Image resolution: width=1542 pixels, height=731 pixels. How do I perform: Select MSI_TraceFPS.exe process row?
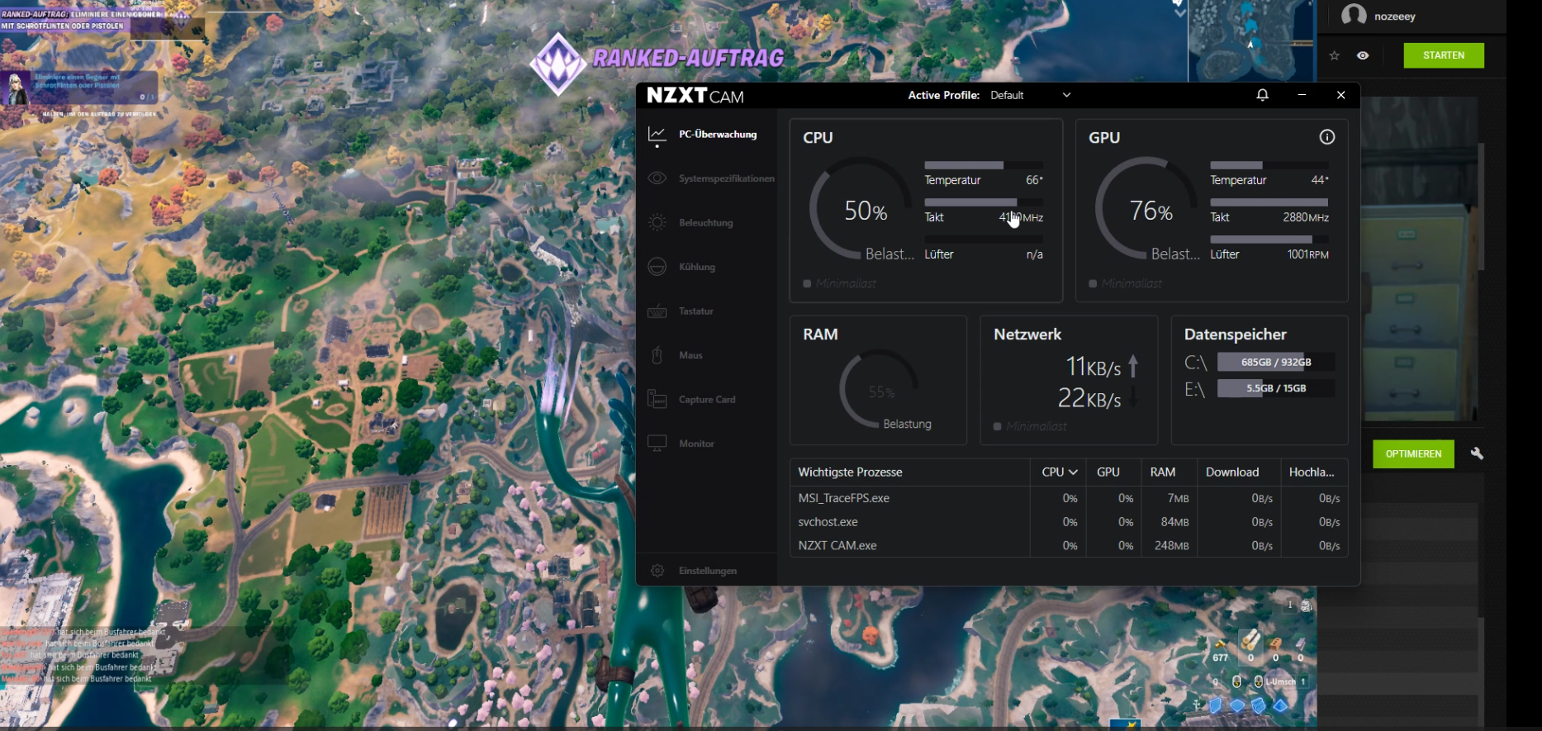click(x=1069, y=498)
